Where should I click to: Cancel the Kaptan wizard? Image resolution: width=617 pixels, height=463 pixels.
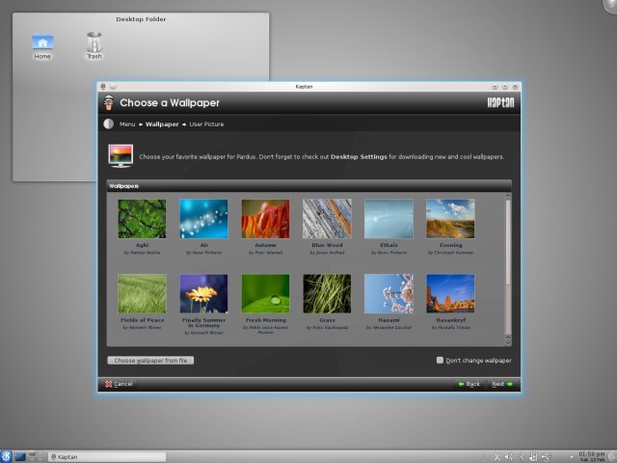(118, 384)
